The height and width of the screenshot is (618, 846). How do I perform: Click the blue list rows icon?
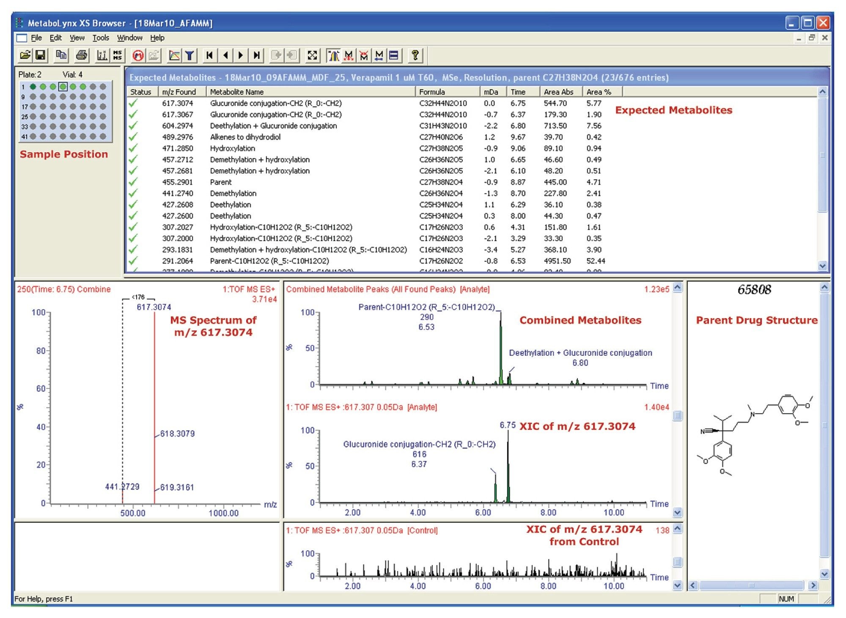pos(394,55)
